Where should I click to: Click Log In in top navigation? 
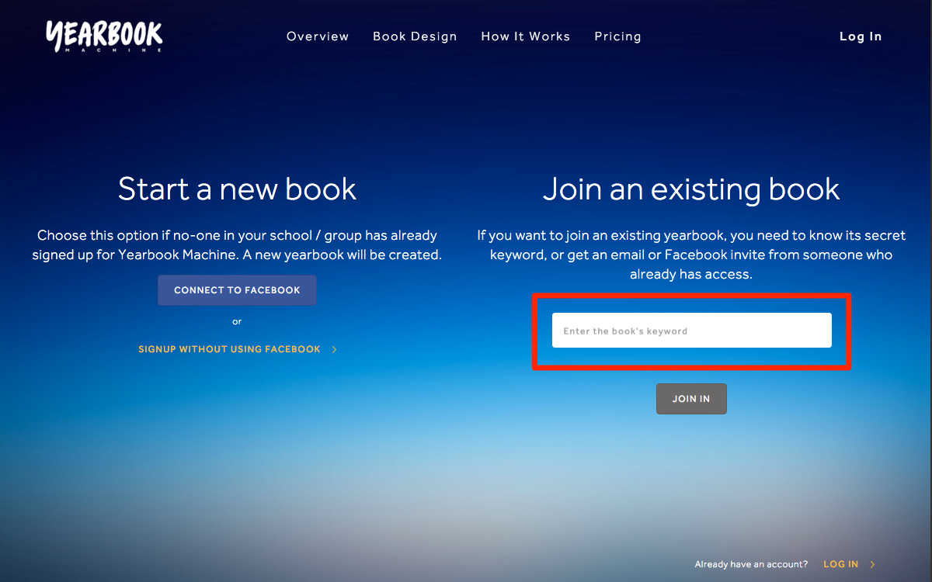pos(861,36)
